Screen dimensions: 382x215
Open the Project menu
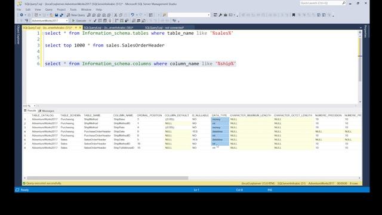(x=61, y=10)
